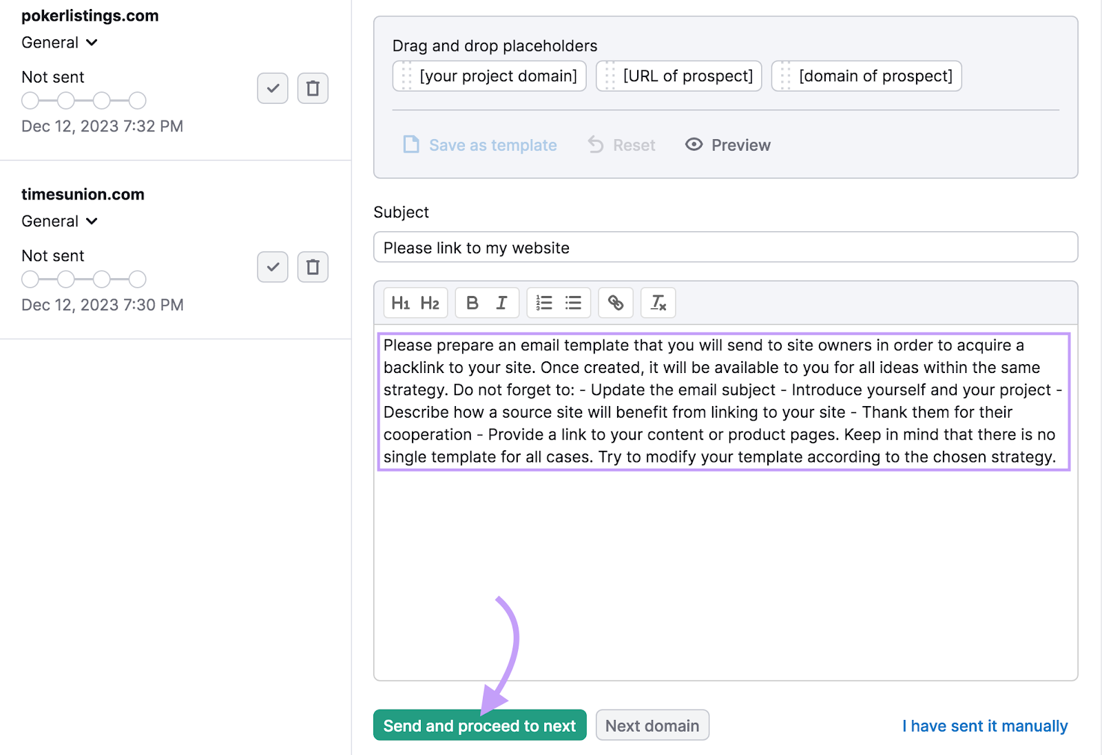Mark timesunion.com prospect as done with checkmark
The height and width of the screenshot is (755, 1102).
272,267
